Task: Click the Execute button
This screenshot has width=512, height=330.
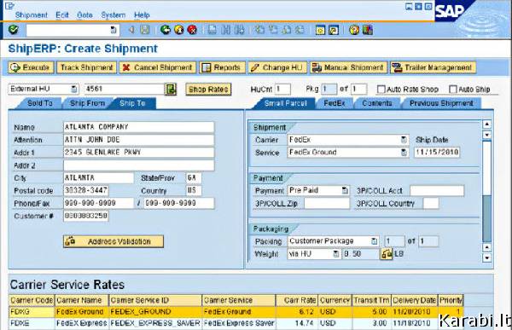Action: point(31,67)
